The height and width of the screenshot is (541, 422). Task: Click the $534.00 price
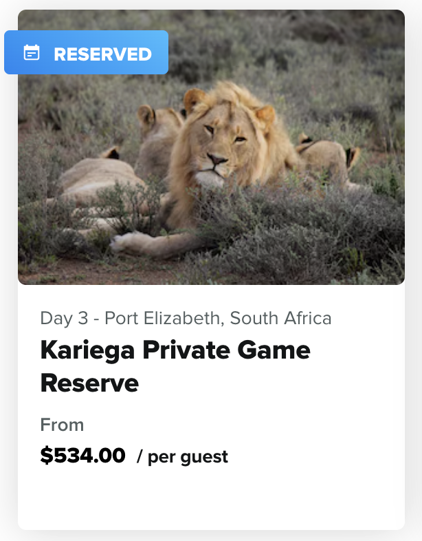(83, 455)
